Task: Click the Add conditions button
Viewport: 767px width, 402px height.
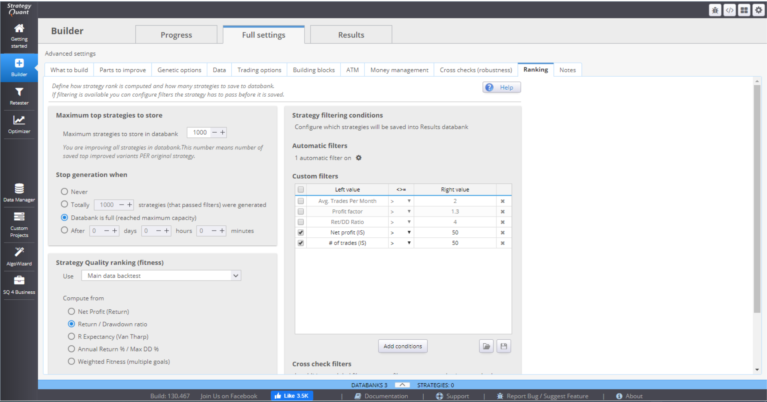Action: tap(402, 346)
